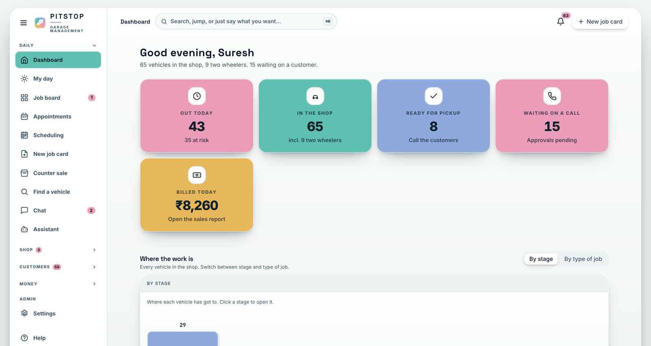Click the New job card button in header
The width and height of the screenshot is (651, 346).
click(600, 22)
